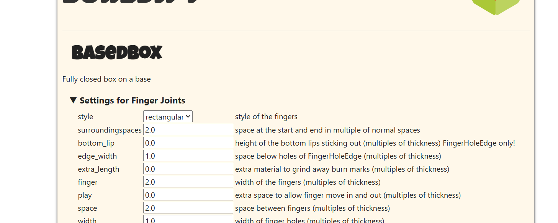This screenshot has height=223, width=558.
Task: Click the 'Fully closed box on a base' text
Action: (x=106, y=79)
